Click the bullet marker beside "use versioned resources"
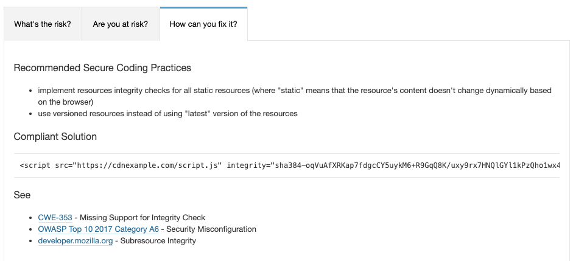Viewport: 573px width, 261px height. (x=31, y=114)
